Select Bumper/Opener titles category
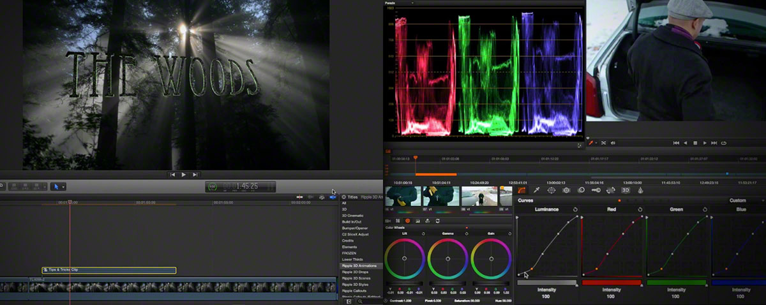The height and width of the screenshot is (305, 766). (x=354, y=228)
